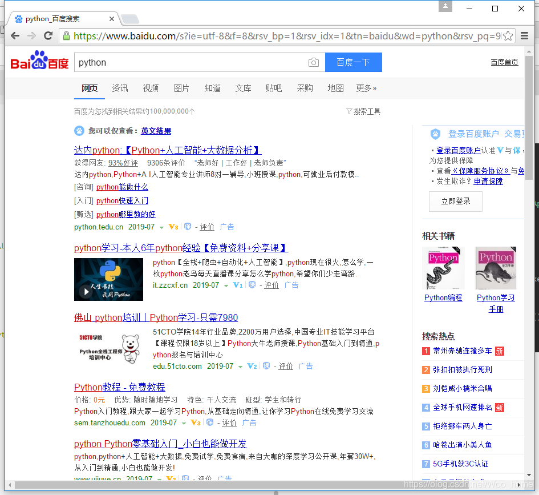Click 评价 link on python.tedu.cn result
Viewport: 539px width, 495px height.
click(x=207, y=227)
